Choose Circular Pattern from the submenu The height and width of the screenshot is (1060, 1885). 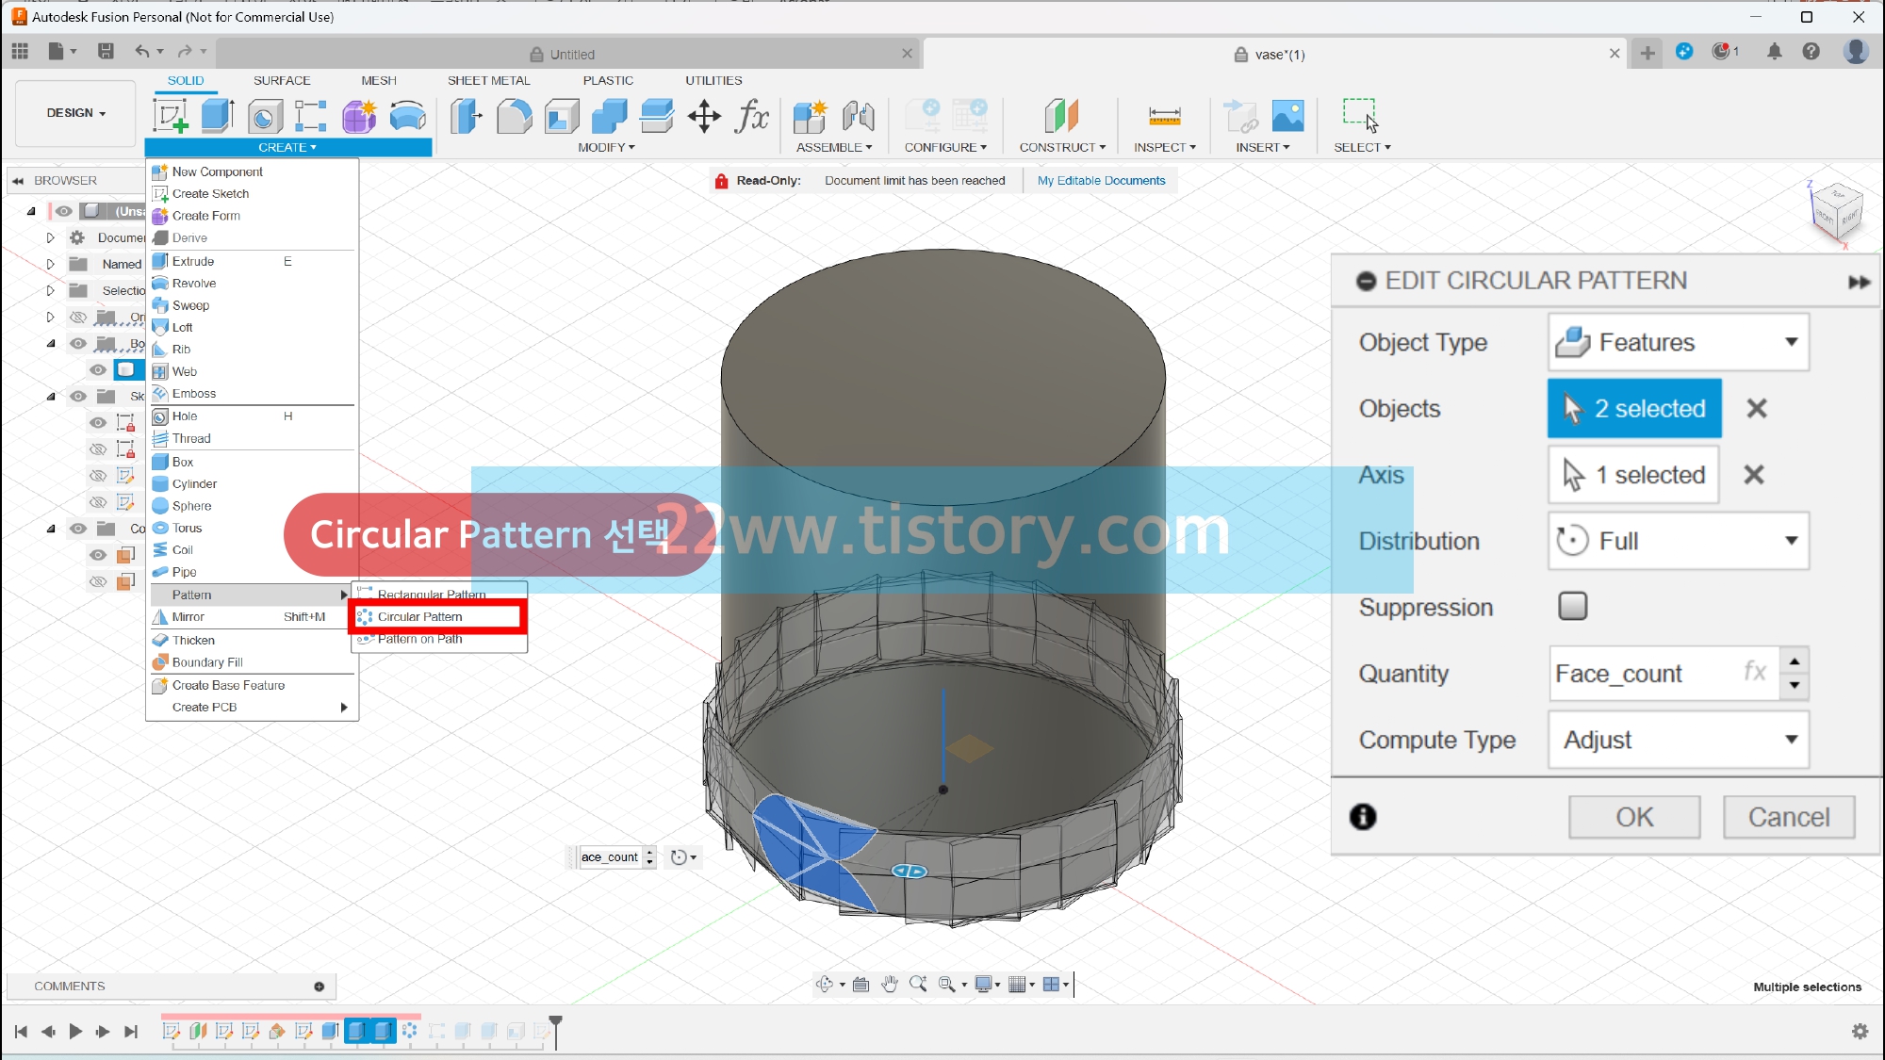point(420,617)
